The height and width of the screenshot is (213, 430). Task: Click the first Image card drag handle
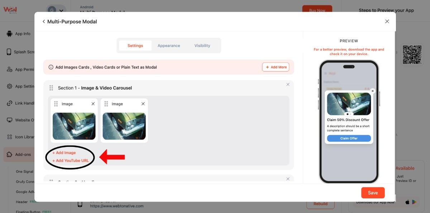56,104
